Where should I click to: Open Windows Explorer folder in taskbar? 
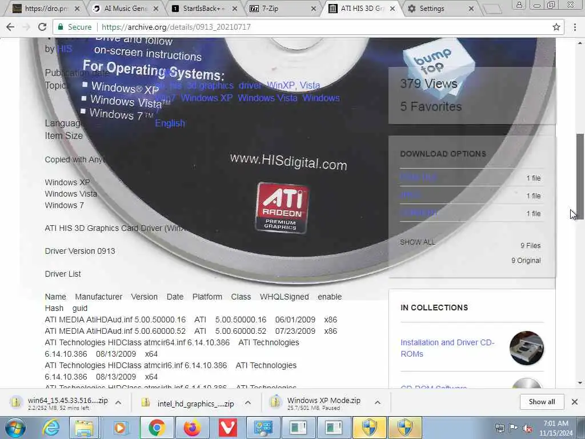point(85,428)
